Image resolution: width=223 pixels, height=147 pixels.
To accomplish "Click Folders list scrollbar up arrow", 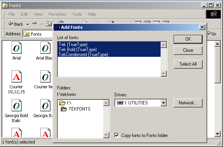I will [x=106, y=103].
